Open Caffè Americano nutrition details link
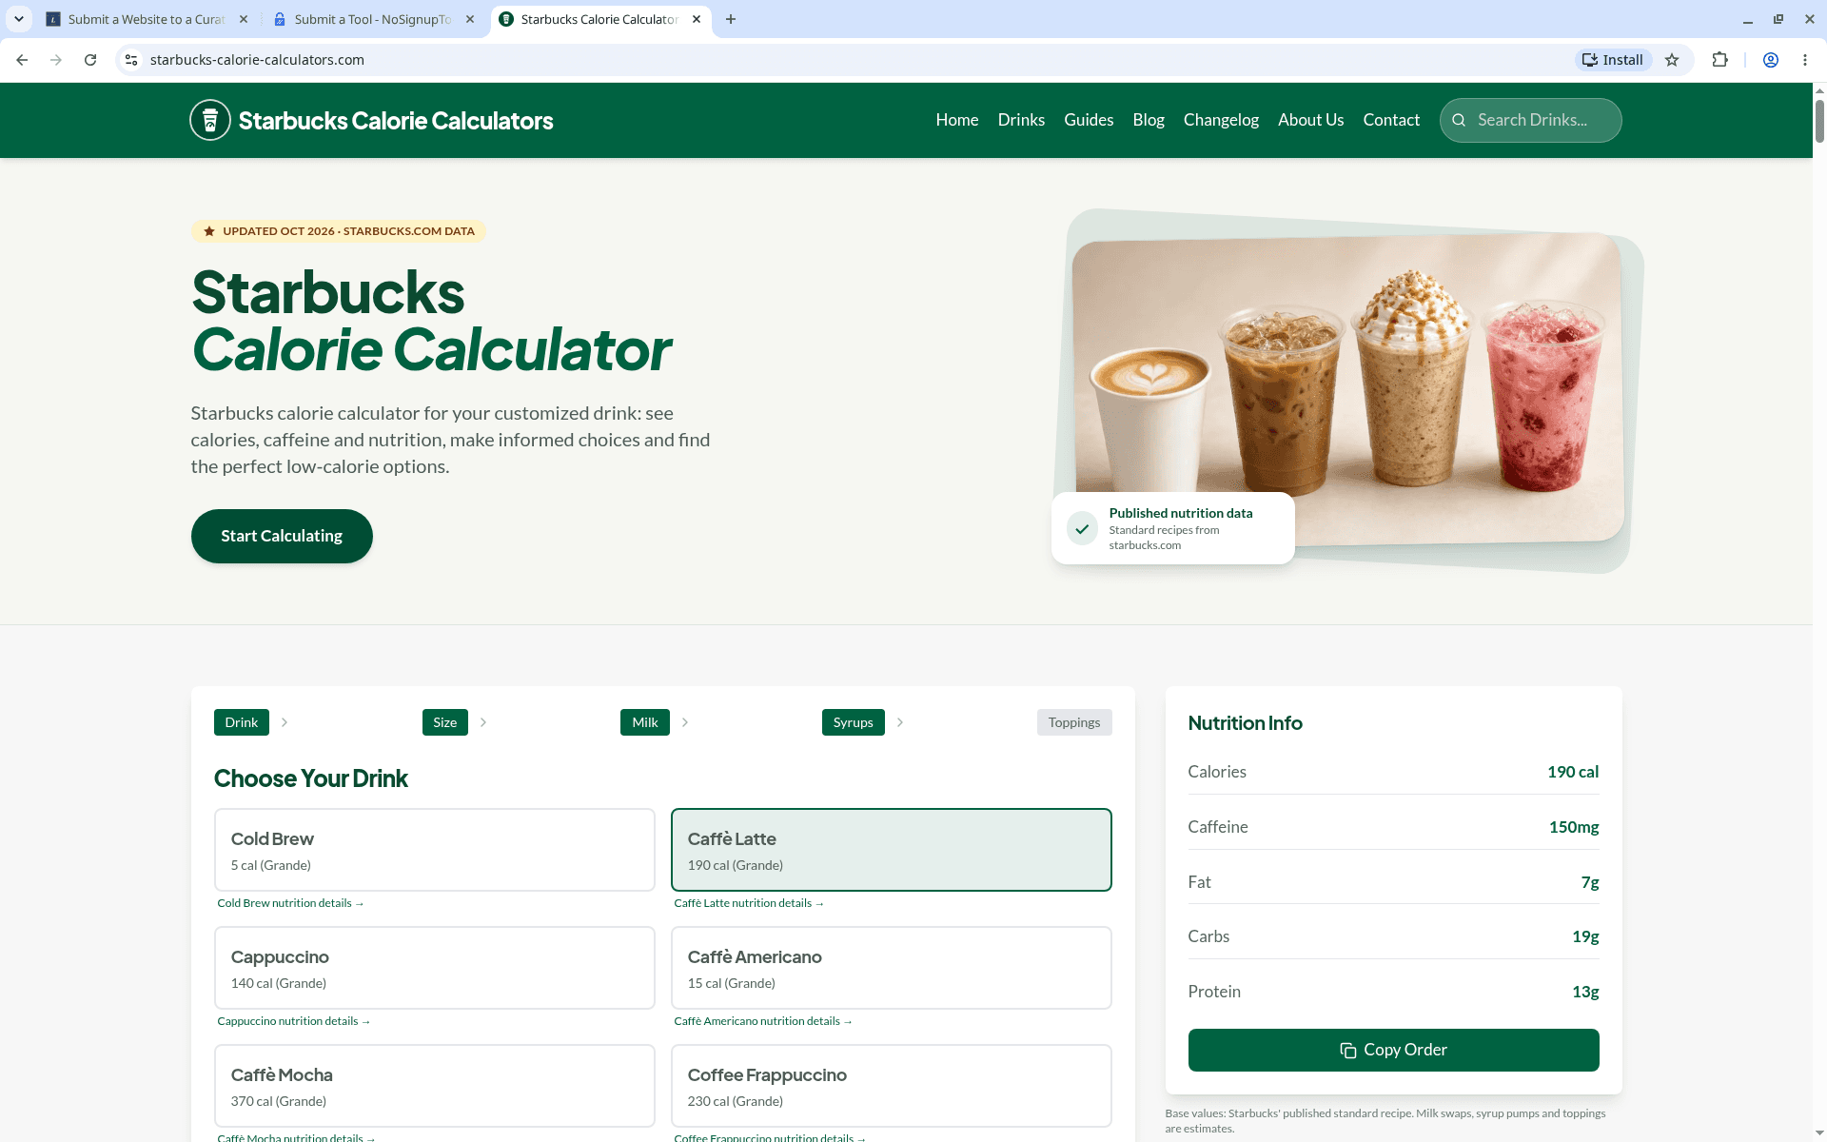This screenshot has height=1142, width=1827. [x=763, y=1021]
